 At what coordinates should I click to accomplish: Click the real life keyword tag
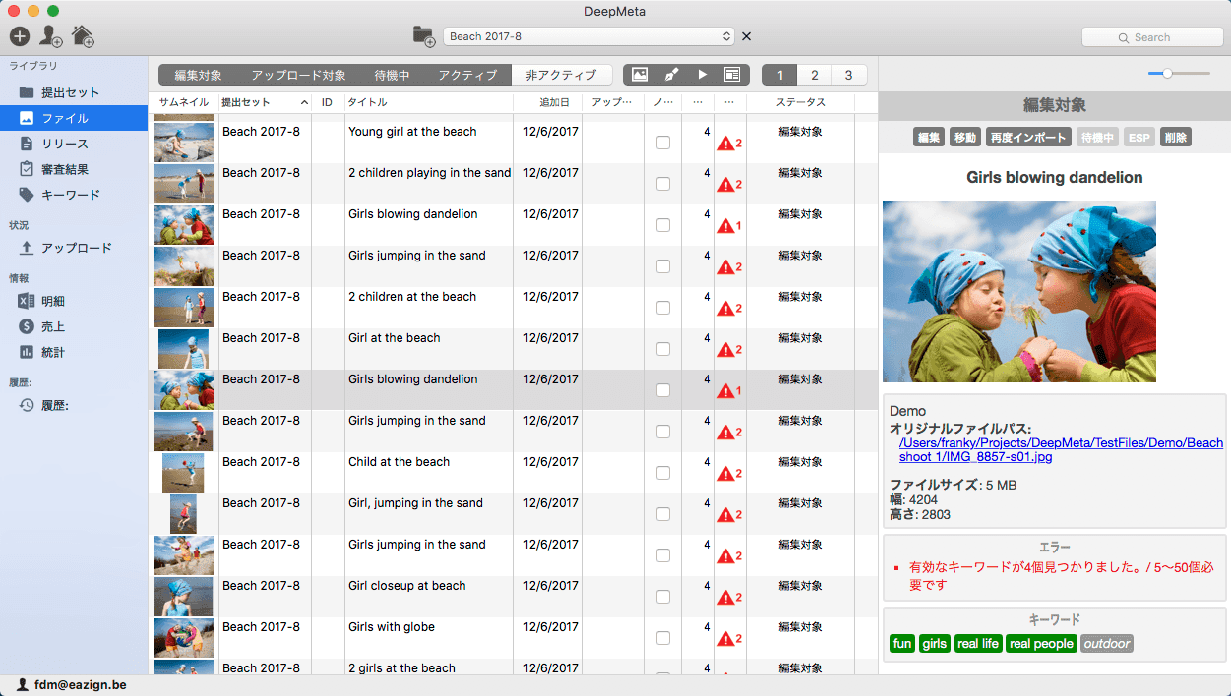[977, 644]
